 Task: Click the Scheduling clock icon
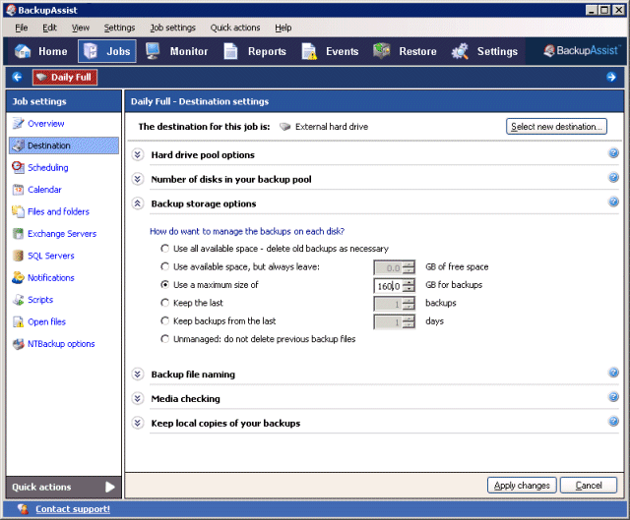point(18,167)
